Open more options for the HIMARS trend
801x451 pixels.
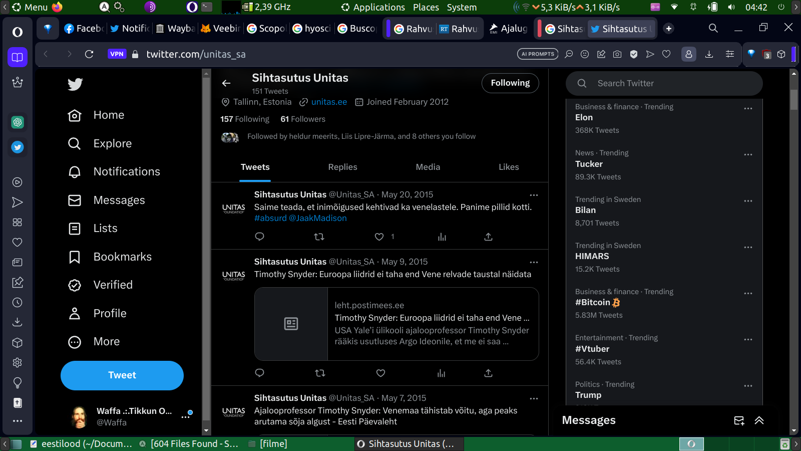(748, 247)
